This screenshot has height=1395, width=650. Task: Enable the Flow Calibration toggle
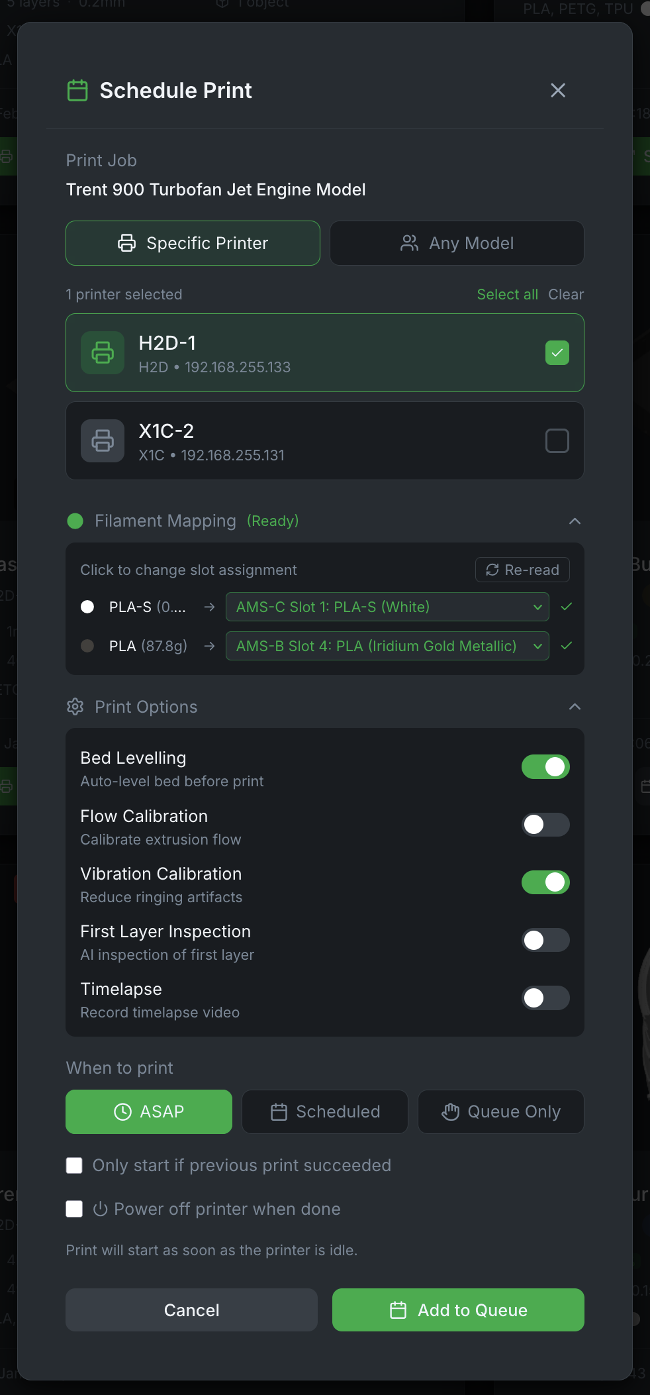click(545, 825)
